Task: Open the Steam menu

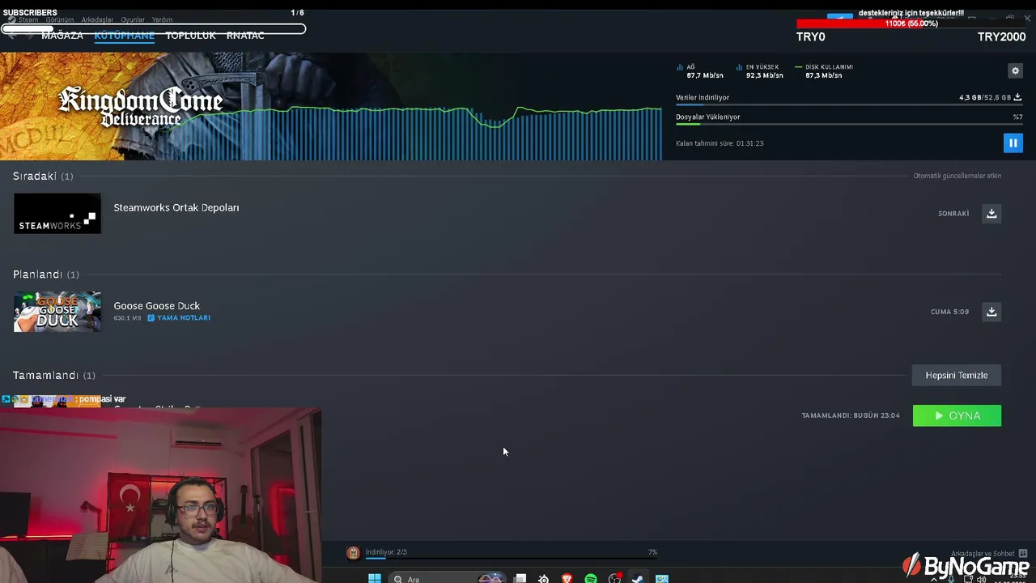Action: pyautogui.click(x=28, y=19)
